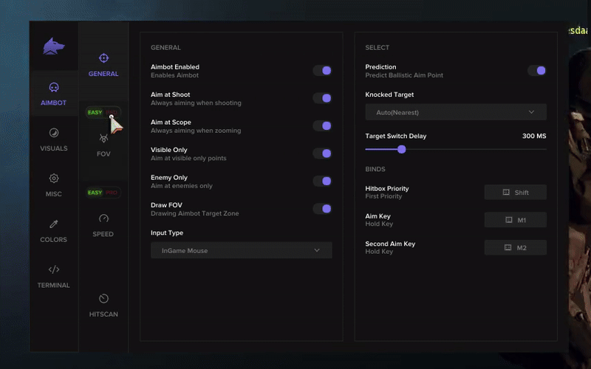Open the Misc settings gear
The width and height of the screenshot is (591, 369).
tap(53, 184)
